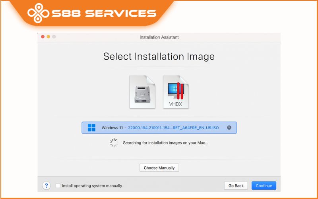This screenshot has height=199, width=318.
Task: Click the Go Back button
Action: pyautogui.click(x=236, y=185)
